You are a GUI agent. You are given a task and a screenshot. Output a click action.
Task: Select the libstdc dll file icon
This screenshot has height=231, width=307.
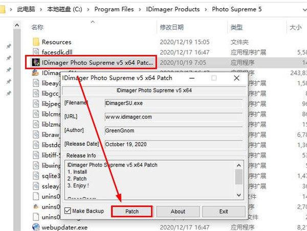click(x=36, y=145)
